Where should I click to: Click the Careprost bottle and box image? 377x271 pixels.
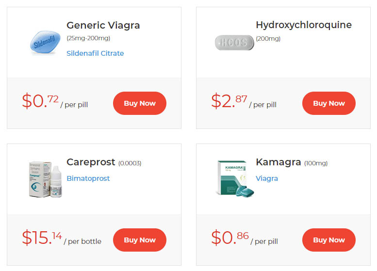(45, 179)
